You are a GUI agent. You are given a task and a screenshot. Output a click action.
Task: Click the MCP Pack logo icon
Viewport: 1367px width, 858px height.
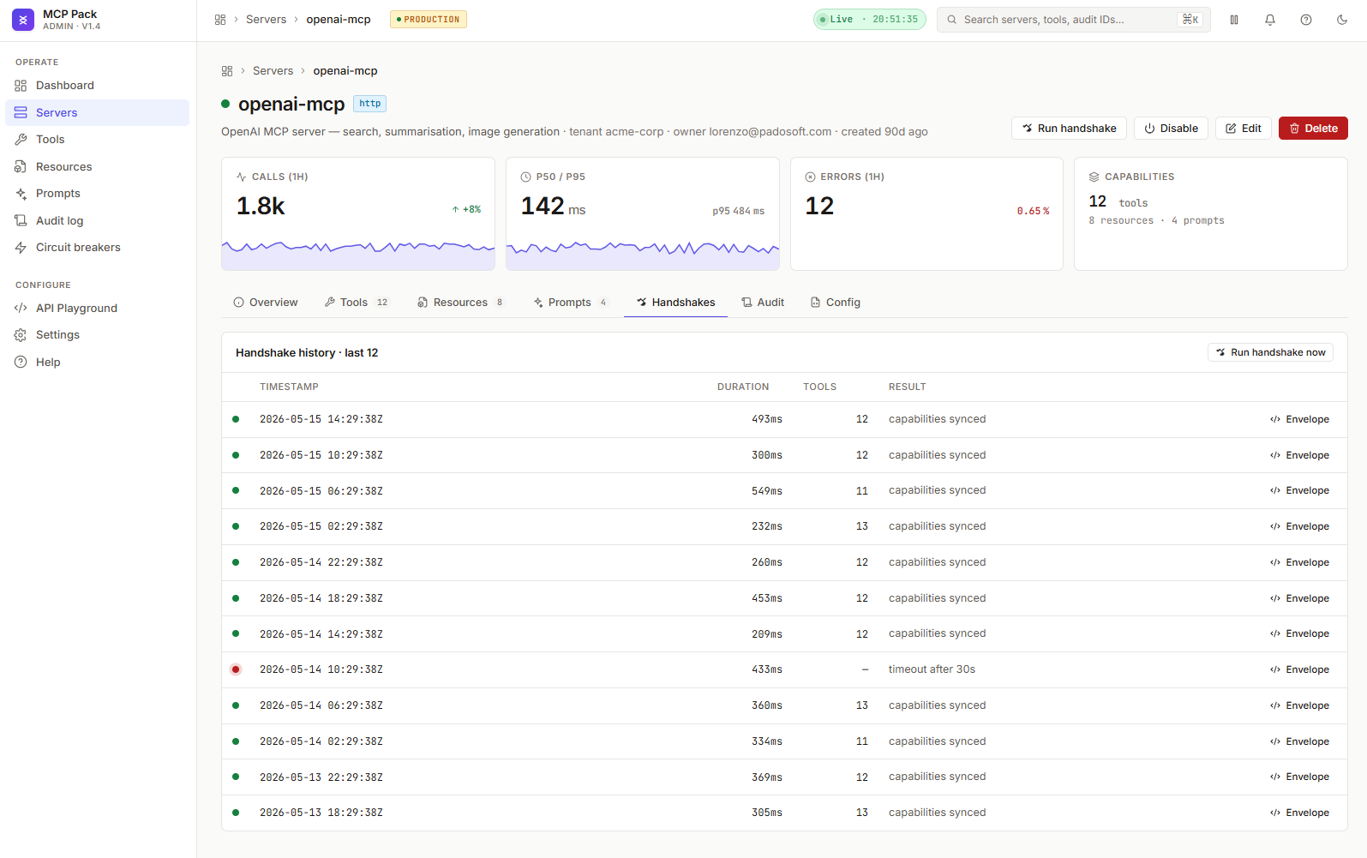point(23,20)
